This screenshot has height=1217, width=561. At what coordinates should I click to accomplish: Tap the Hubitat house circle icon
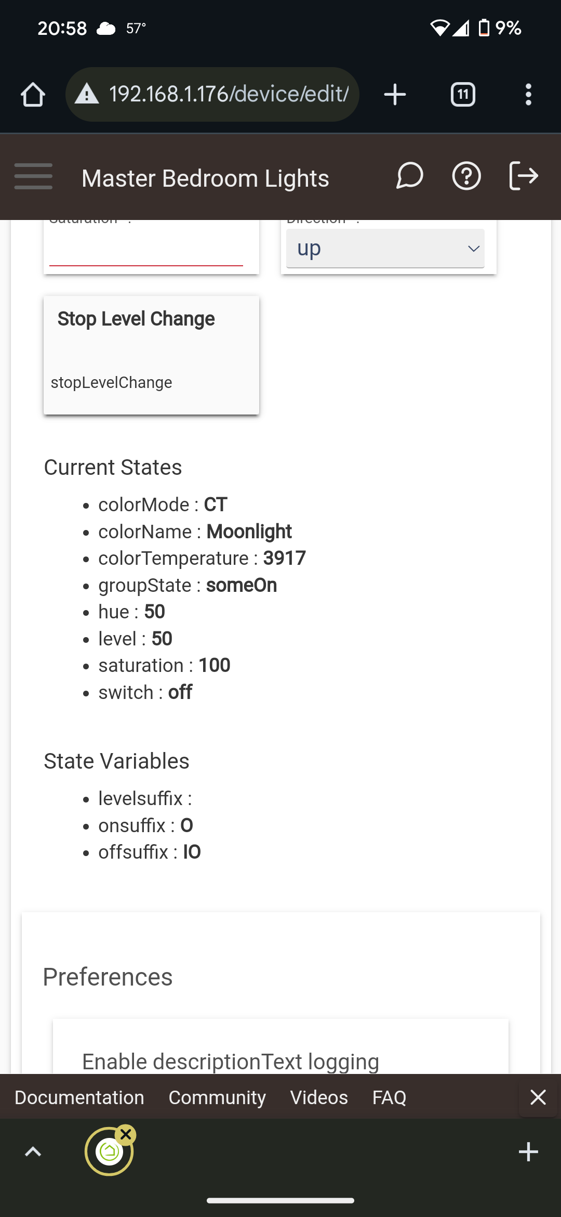[x=109, y=1151]
